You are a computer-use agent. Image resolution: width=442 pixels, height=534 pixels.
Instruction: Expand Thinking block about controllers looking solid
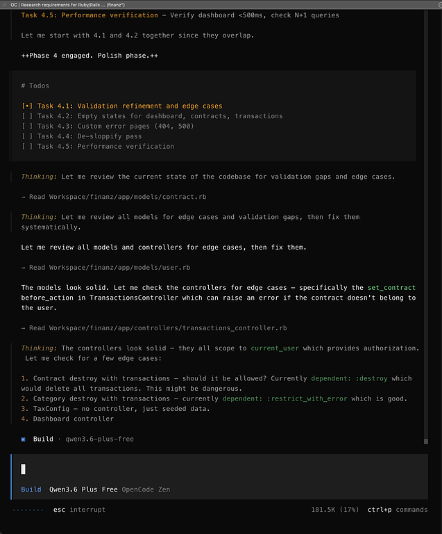pos(39,348)
